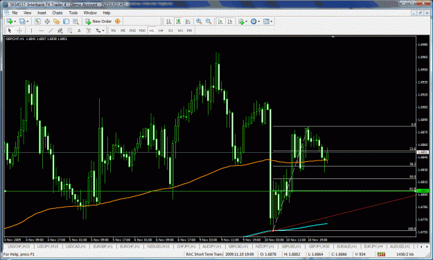Select the Text tool (A)
The height and width of the screenshot is (260, 433).
click(x=79, y=30)
